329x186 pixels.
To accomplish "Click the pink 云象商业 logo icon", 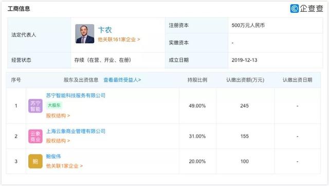I will [35, 136].
